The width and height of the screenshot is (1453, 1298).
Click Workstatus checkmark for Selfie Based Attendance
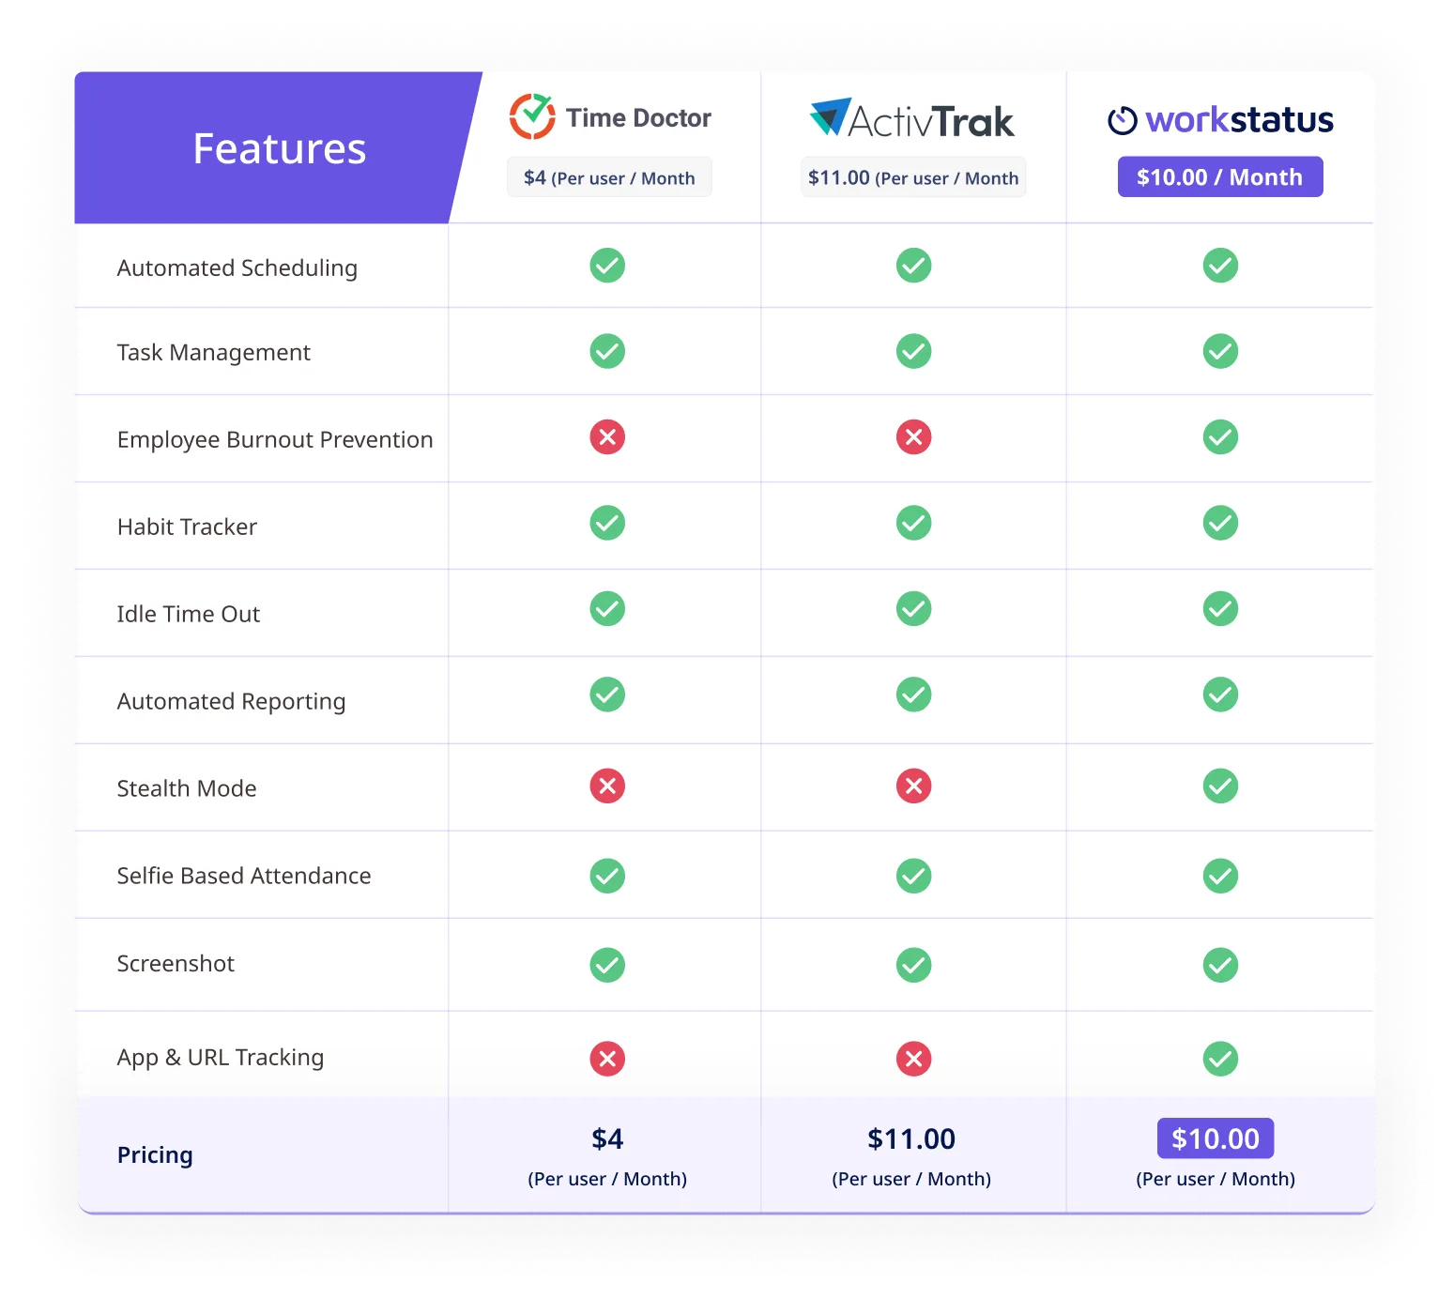[1220, 876]
